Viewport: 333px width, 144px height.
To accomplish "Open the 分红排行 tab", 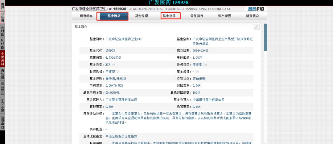I will (x=197, y=16).
